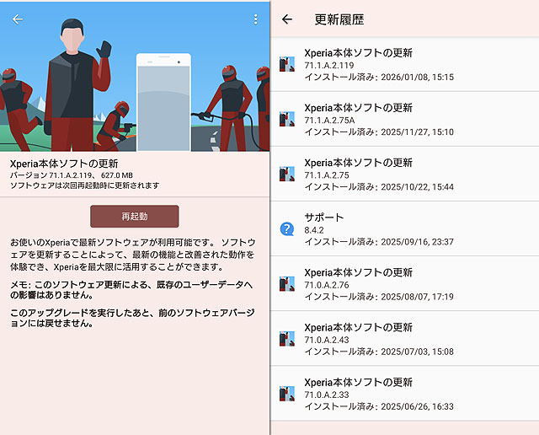Open the history entry installed 2025/11/27
Image resolution: width=539 pixels, height=435 pixels.
point(404,119)
